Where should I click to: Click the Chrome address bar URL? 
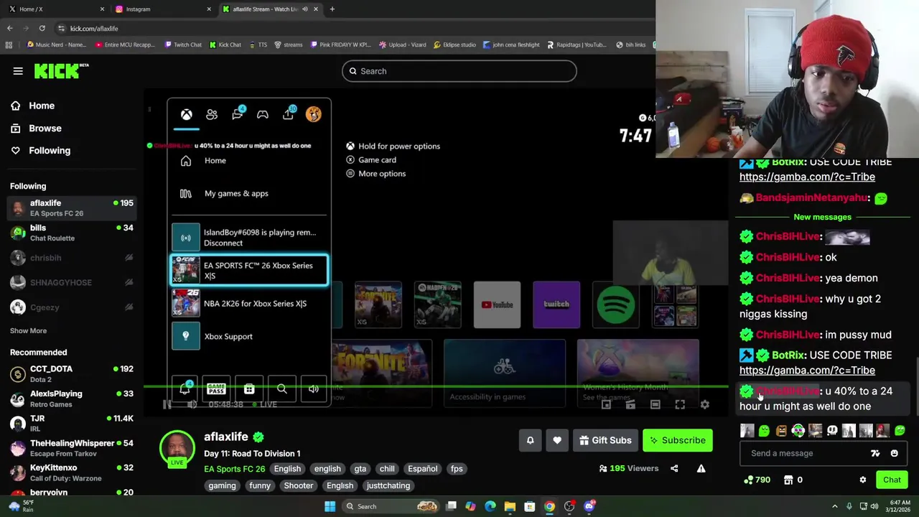tap(94, 28)
